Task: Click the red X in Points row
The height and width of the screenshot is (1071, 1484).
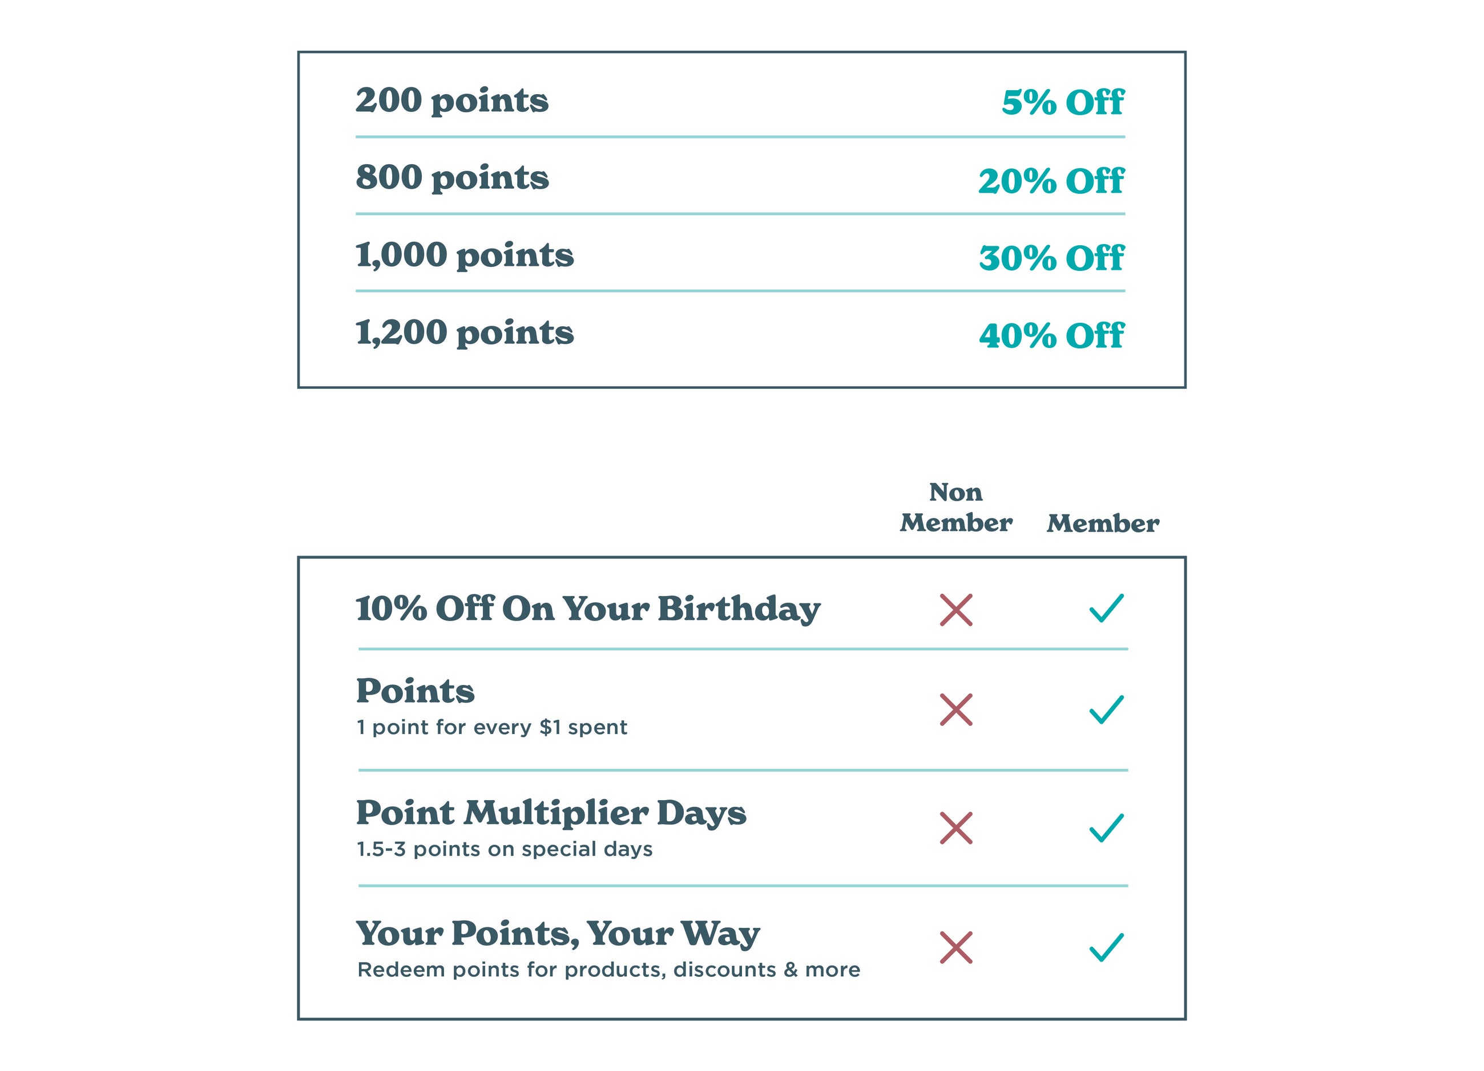Action: click(x=956, y=710)
